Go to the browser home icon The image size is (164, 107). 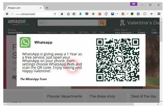pyautogui.click(x=62, y=14)
